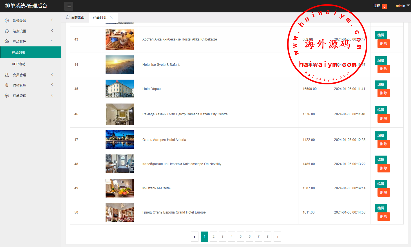This screenshot has height=247, width=411.
Task: Click the home icon on 我的桌面 tab
Action: pos(68,17)
